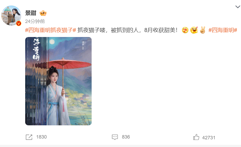Click the hugging face emoji
This screenshot has height=147, width=241.
pos(185,30)
